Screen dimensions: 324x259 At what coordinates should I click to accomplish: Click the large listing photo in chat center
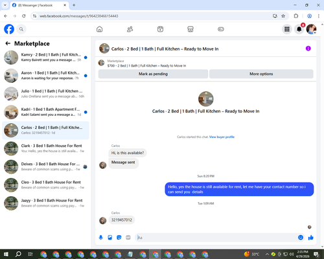[x=206, y=99]
